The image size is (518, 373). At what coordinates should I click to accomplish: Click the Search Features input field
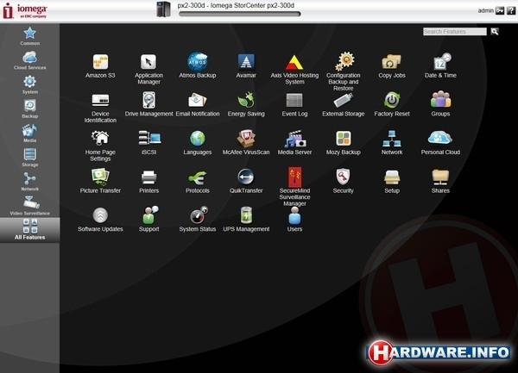tap(455, 31)
